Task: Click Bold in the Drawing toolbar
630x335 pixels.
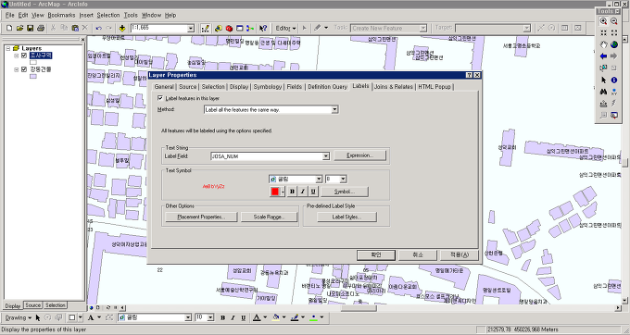Action: (x=222, y=317)
